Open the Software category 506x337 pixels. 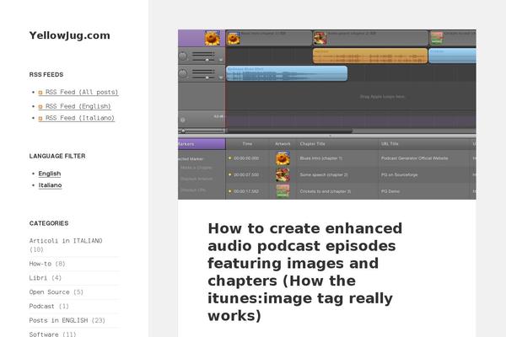pyautogui.click(x=44, y=334)
